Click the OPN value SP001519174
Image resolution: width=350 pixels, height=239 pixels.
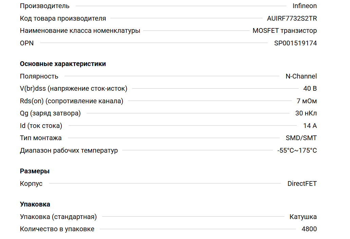pos(295,43)
